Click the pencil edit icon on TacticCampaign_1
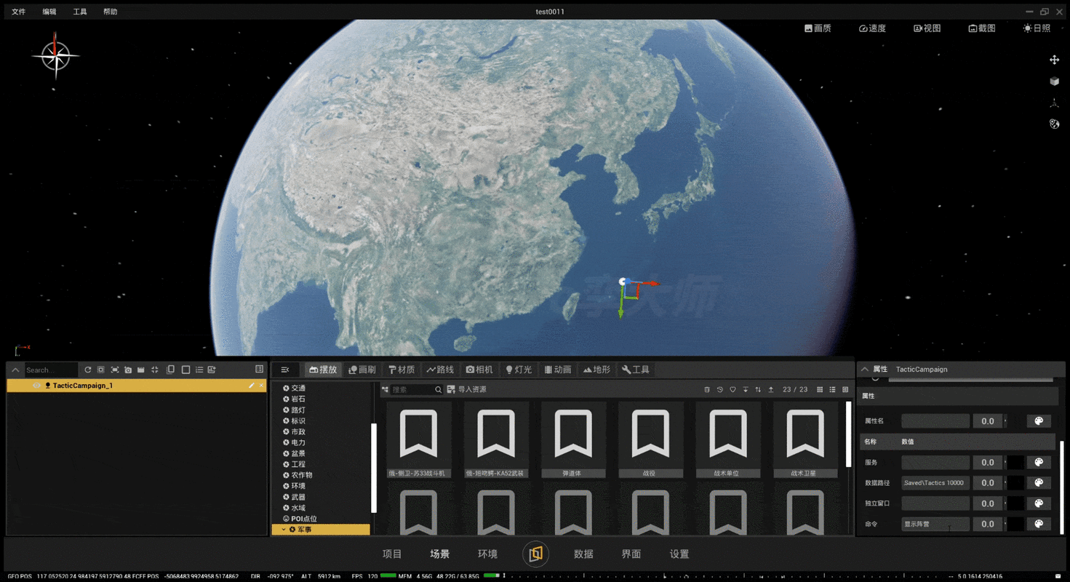This screenshot has width=1070, height=582. tap(252, 386)
